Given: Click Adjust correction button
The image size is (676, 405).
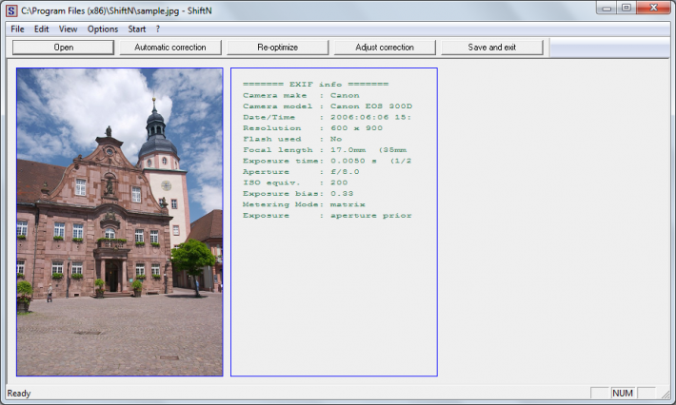Looking at the screenshot, I should [385, 48].
